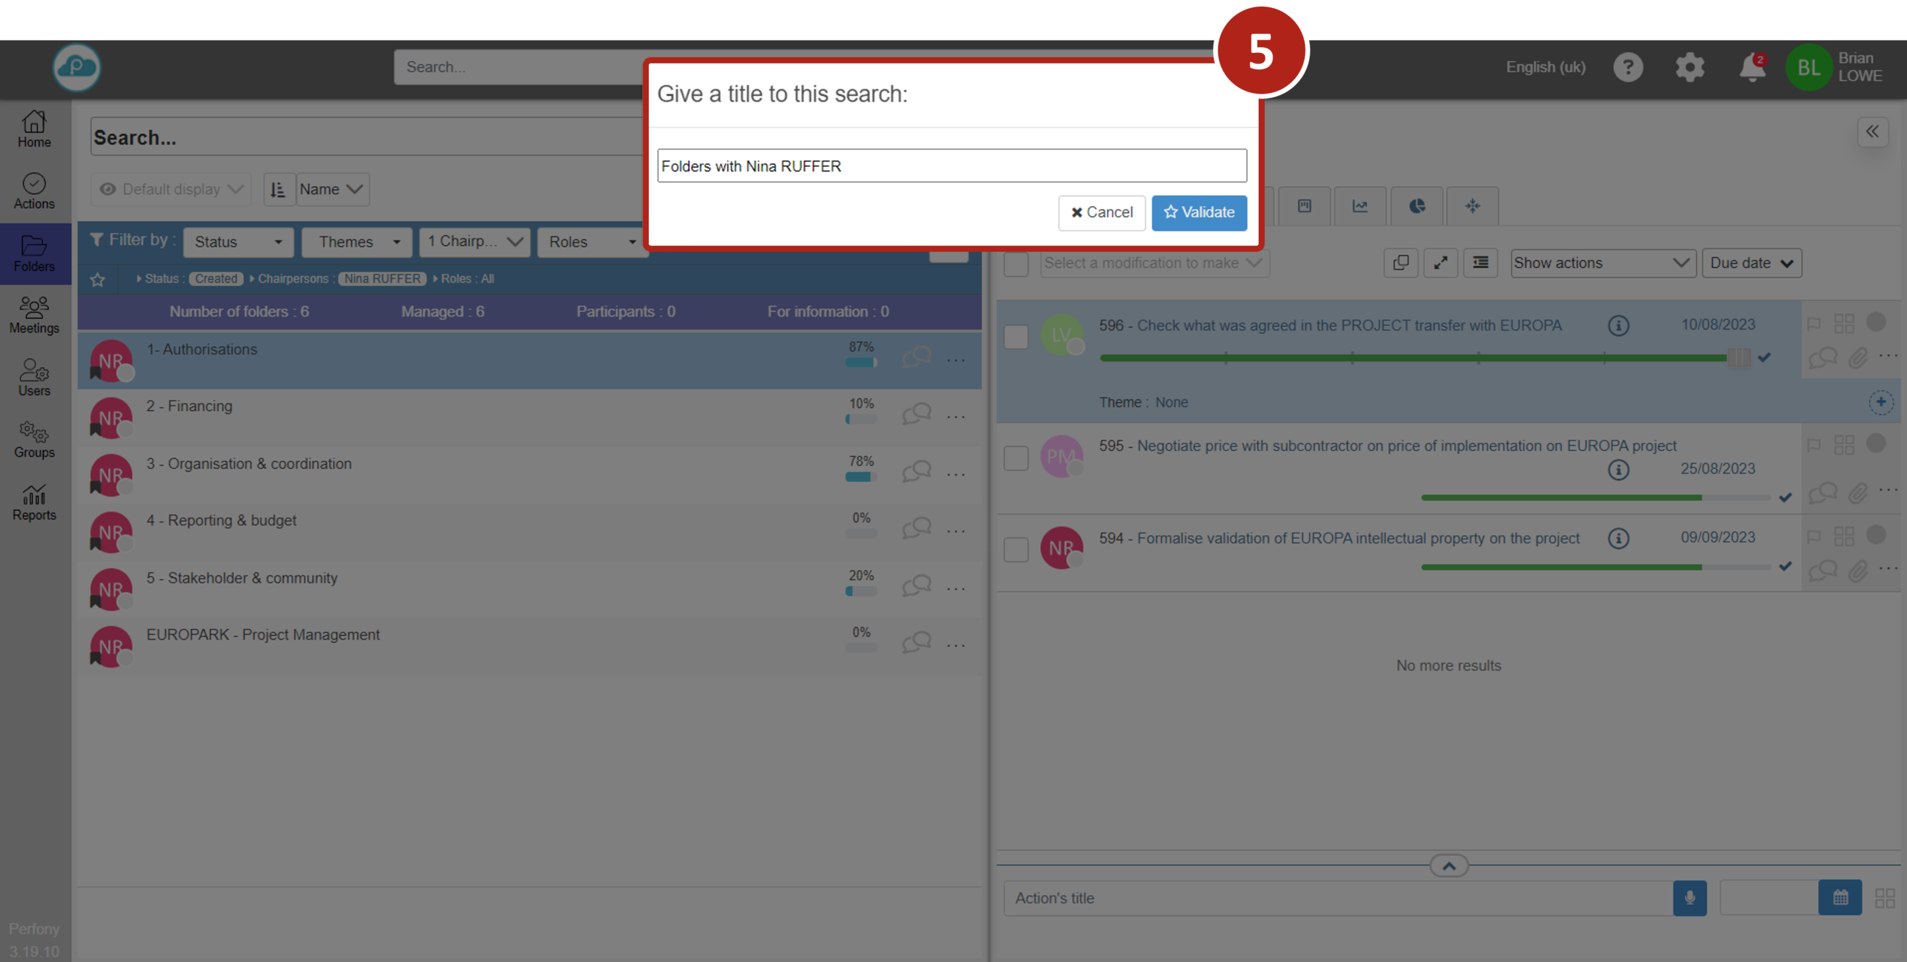Screen dimensions: 1907x962
Task: Switch to the pie chart tab
Action: coord(1416,206)
